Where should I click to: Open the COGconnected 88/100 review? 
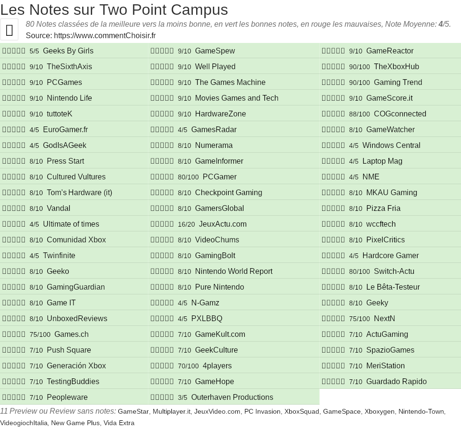point(400,114)
